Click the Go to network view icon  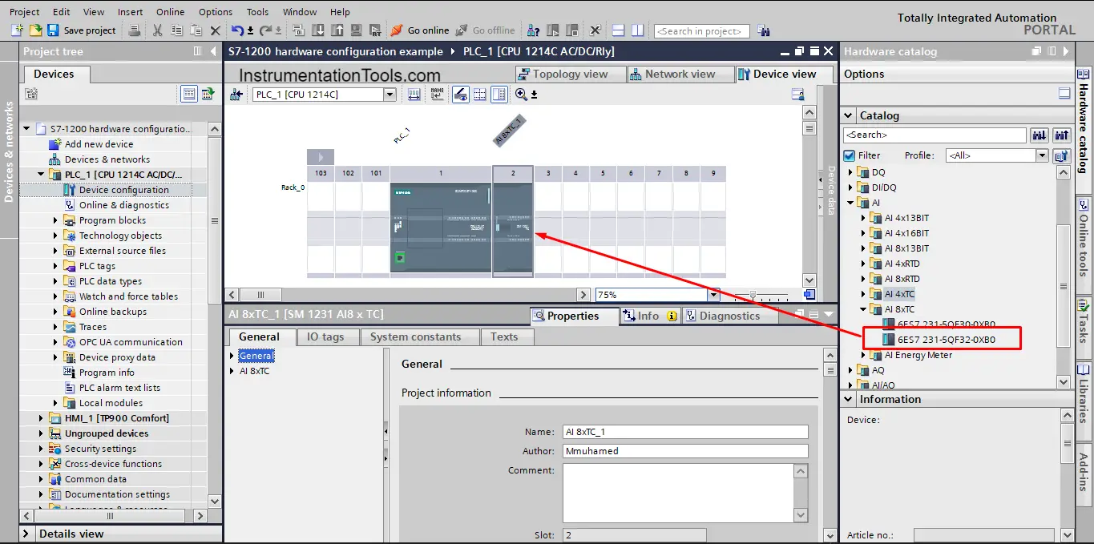point(236,95)
